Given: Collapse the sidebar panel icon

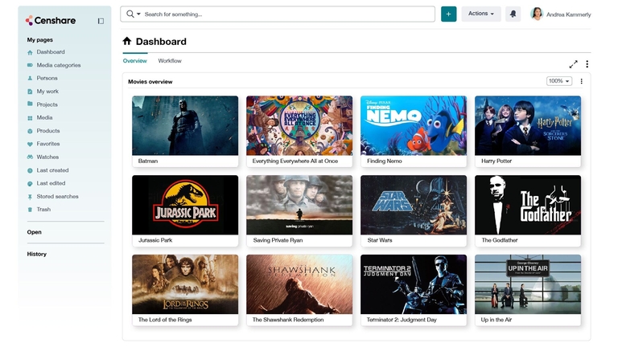Looking at the screenshot, I should 101,21.
